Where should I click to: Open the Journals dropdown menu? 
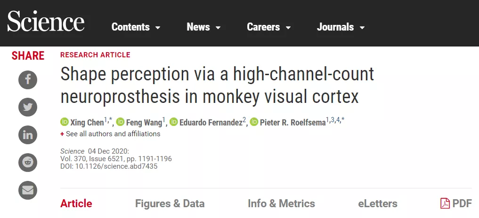click(341, 27)
